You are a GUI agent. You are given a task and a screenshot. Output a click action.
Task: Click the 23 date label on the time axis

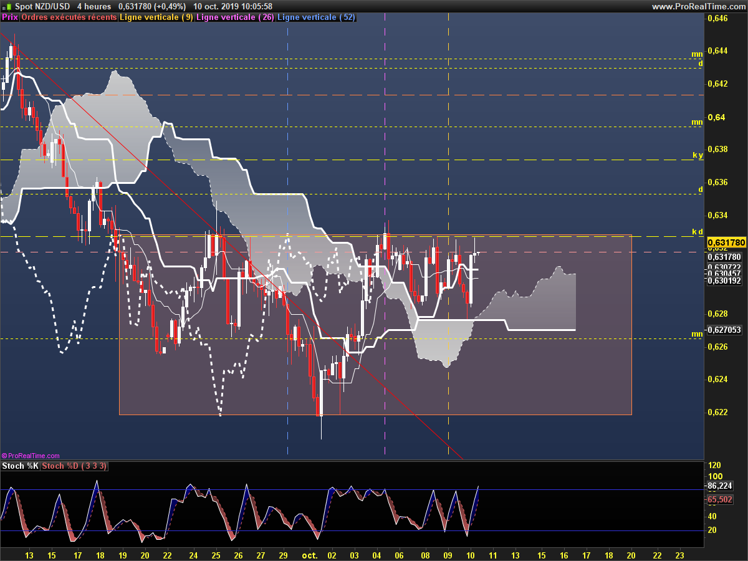(680, 555)
